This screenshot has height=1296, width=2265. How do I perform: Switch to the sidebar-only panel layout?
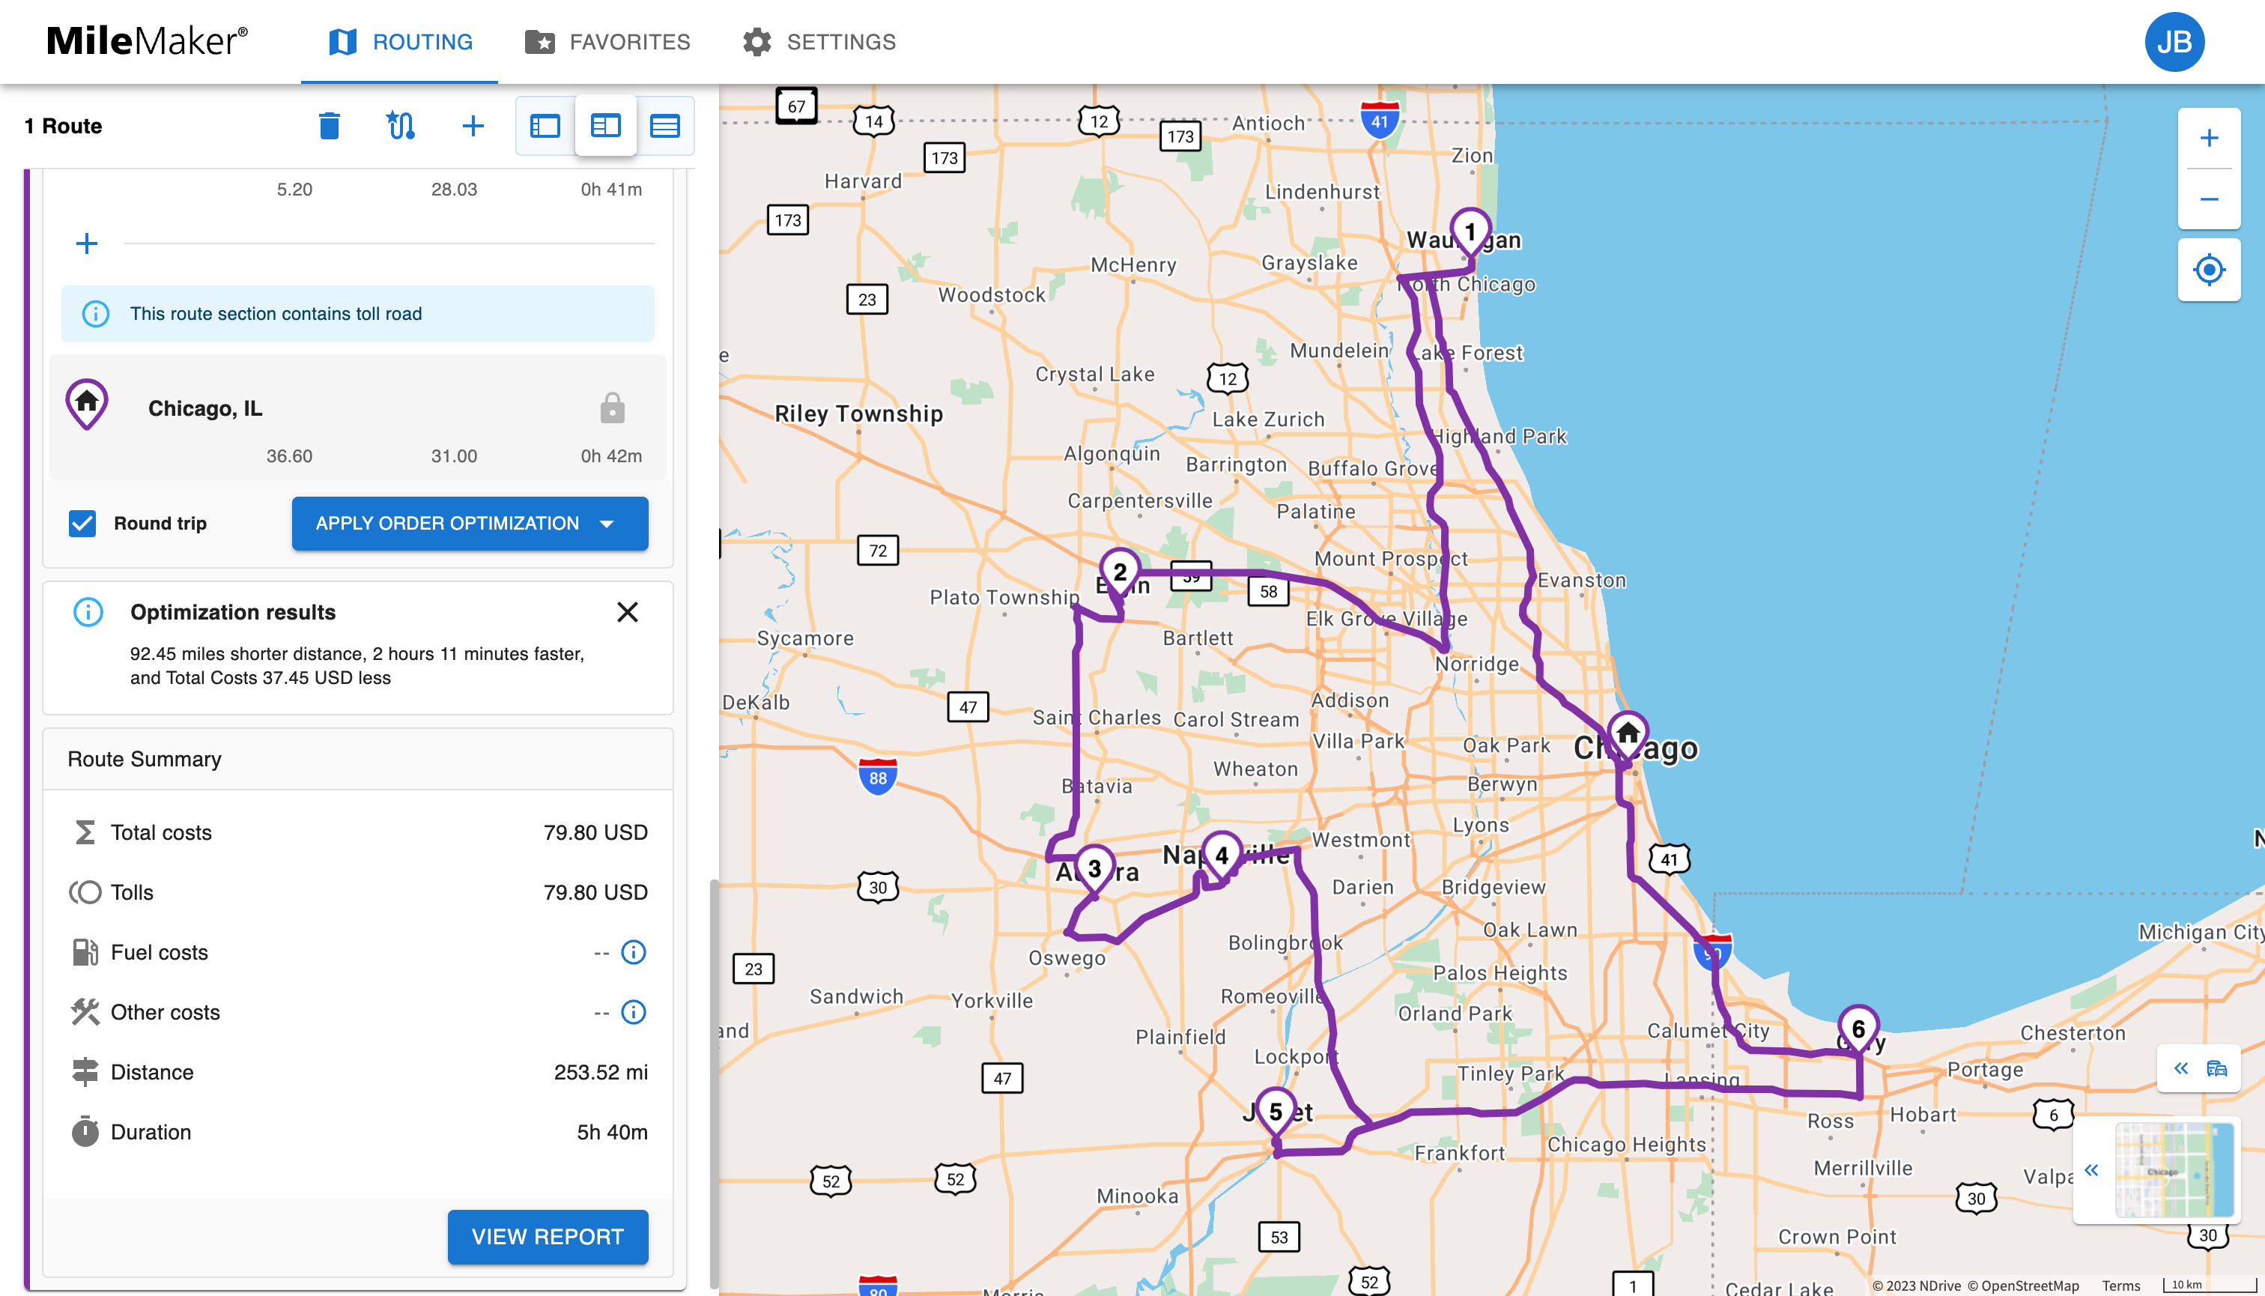(545, 126)
